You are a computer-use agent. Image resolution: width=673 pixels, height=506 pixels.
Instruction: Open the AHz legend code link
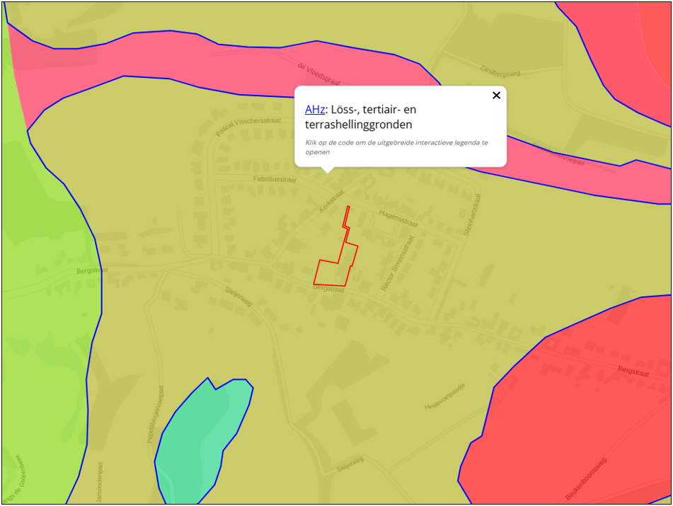pyautogui.click(x=315, y=110)
